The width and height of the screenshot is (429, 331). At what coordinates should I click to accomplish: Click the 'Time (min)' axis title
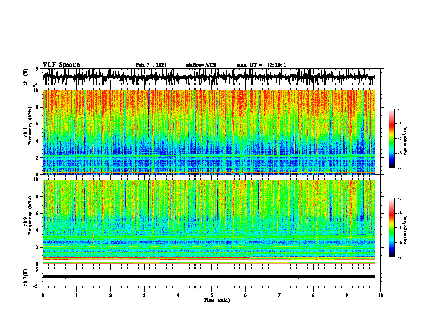tap(217, 300)
